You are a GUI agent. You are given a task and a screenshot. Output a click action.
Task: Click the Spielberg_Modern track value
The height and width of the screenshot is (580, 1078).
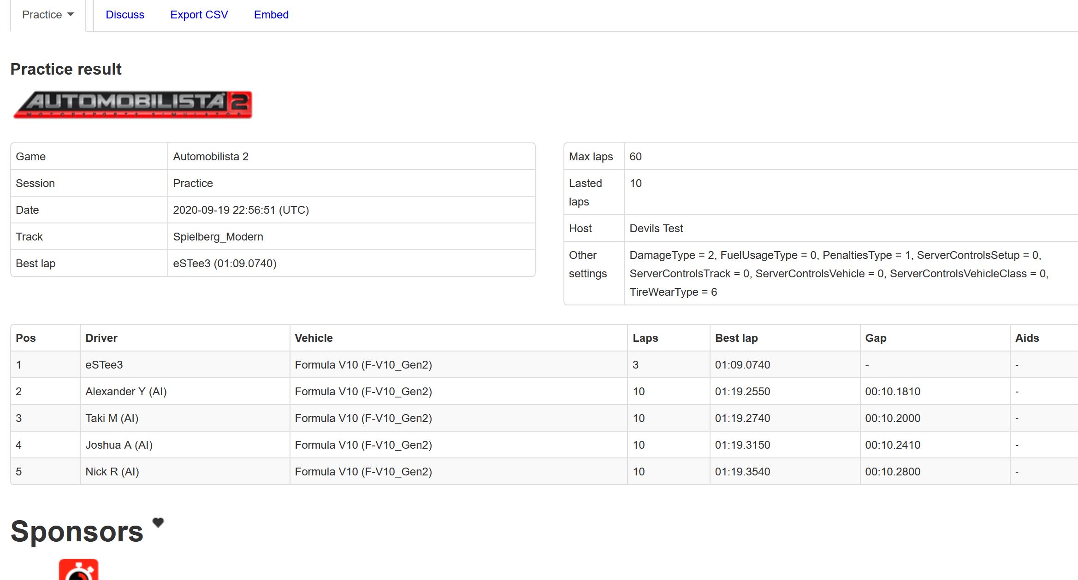[x=218, y=237]
